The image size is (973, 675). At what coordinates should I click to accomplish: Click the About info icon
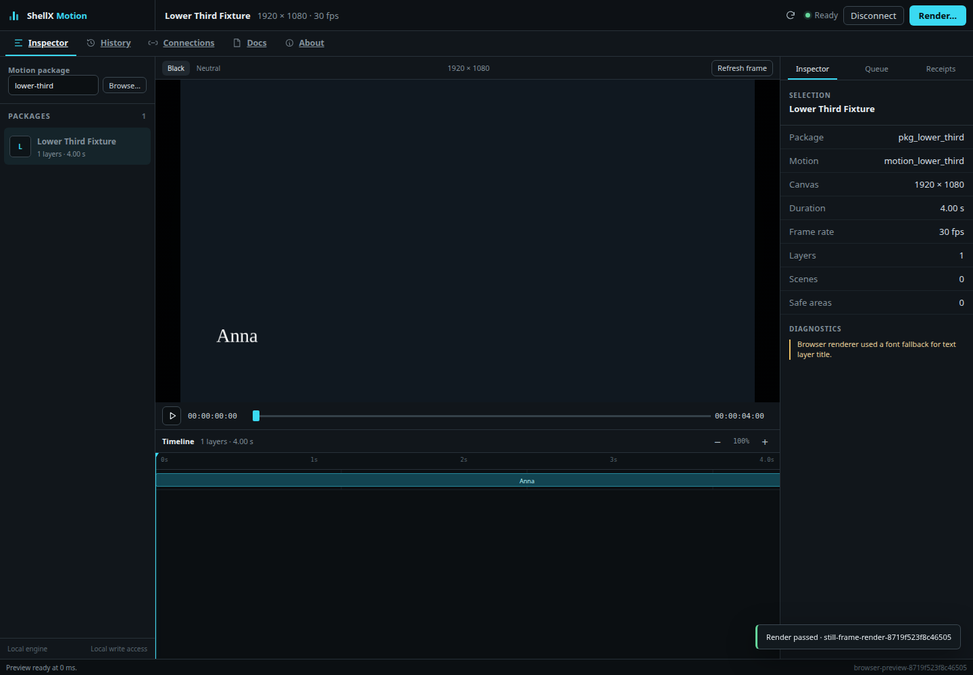(289, 43)
